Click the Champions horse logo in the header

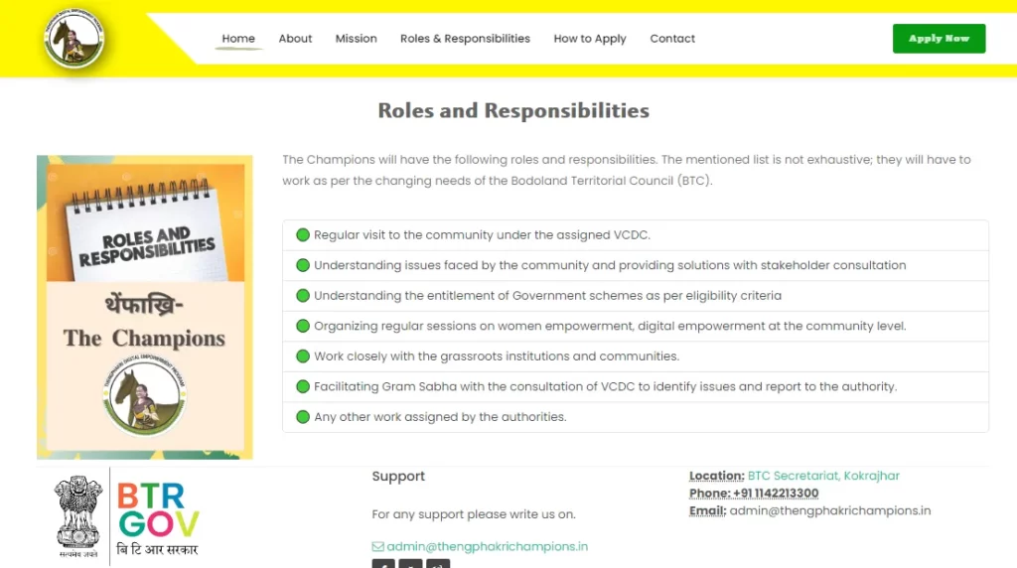(73, 39)
